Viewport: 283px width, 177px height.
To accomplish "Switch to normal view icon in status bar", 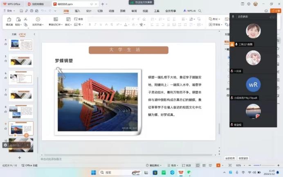I will click(x=198, y=165).
